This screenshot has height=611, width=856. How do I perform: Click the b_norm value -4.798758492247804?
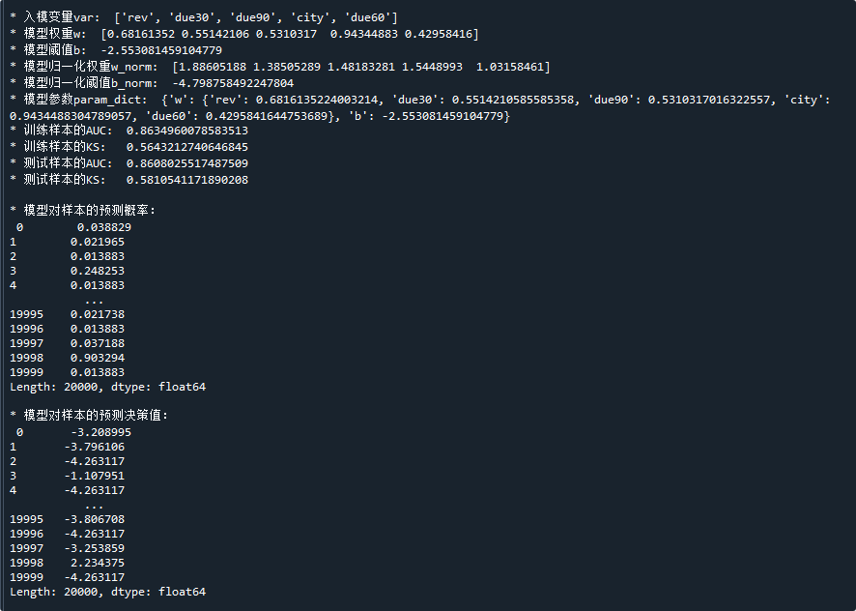pos(233,83)
